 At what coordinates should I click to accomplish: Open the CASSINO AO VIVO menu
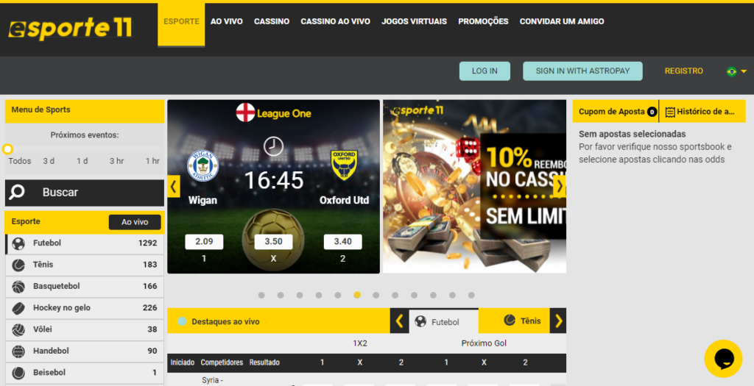[335, 21]
